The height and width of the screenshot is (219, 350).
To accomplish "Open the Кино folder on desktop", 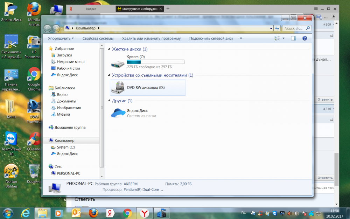I will 11,109.
